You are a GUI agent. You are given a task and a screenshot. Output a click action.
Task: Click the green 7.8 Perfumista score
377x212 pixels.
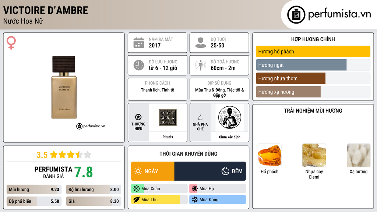click(84, 172)
